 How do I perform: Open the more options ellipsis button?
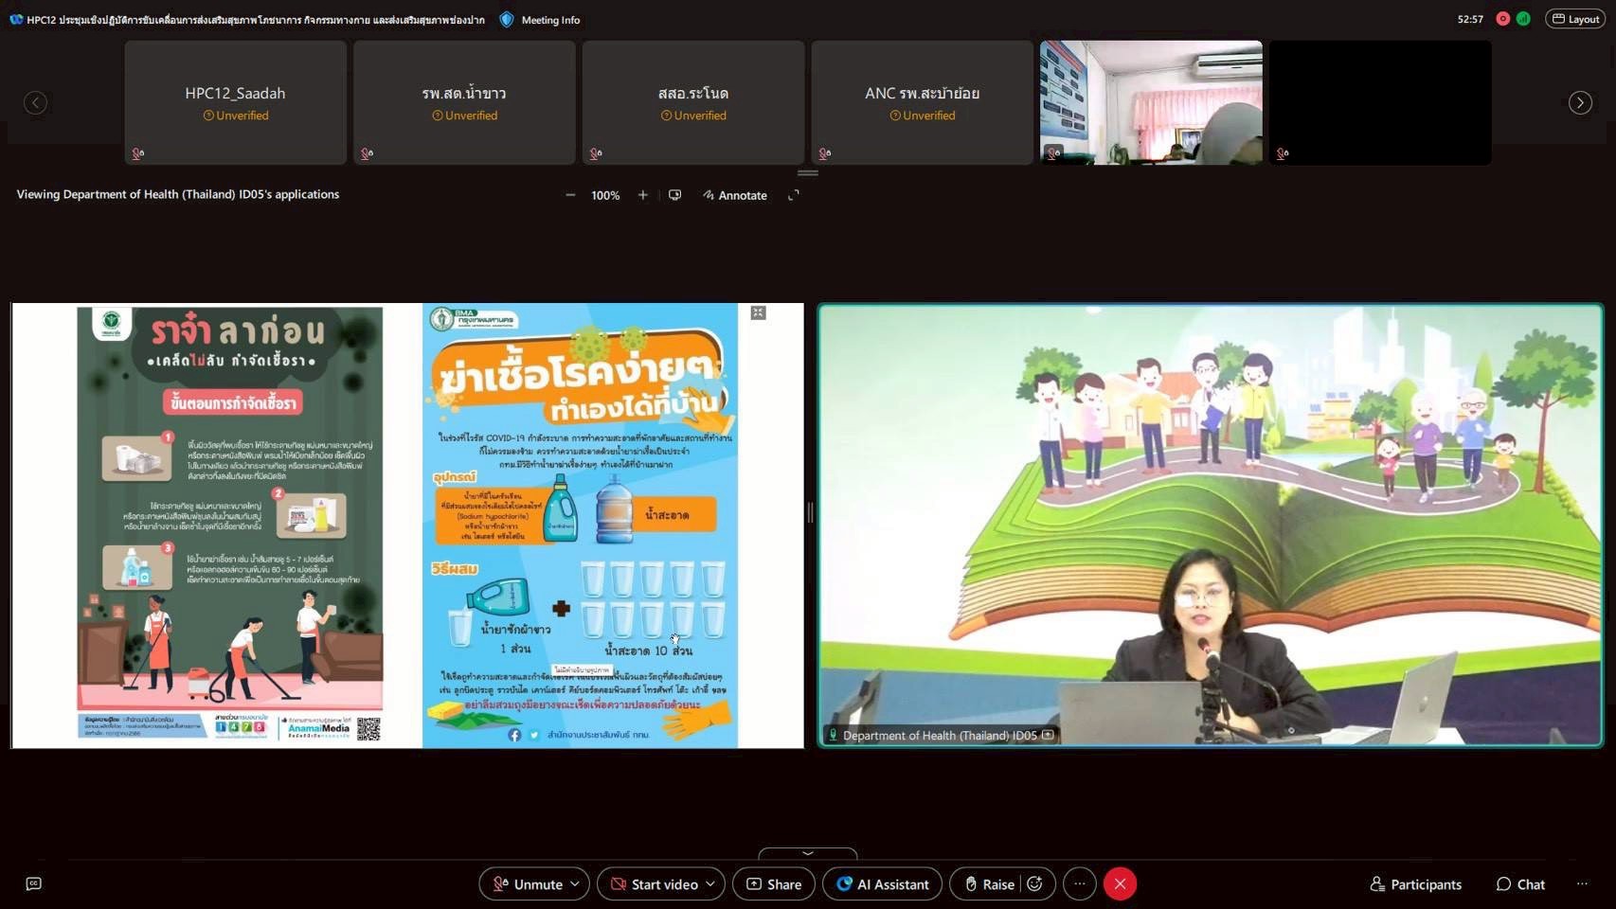(1080, 883)
